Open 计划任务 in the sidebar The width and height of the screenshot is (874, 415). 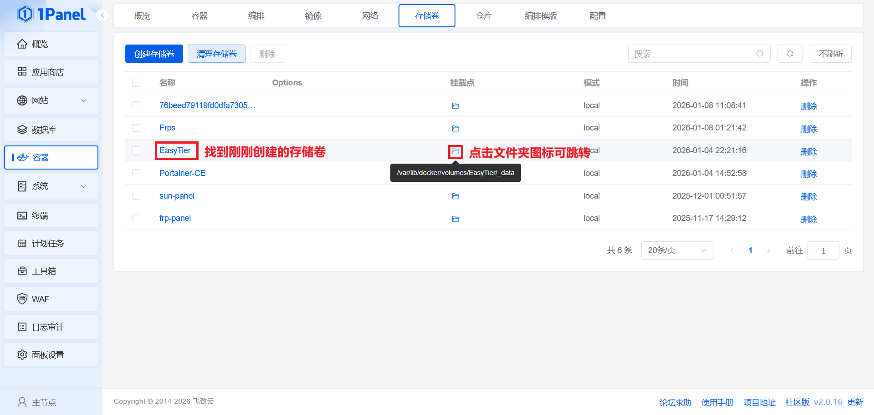[x=51, y=243]
